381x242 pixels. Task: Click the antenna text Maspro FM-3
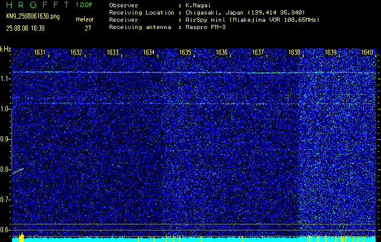(205, 27)
